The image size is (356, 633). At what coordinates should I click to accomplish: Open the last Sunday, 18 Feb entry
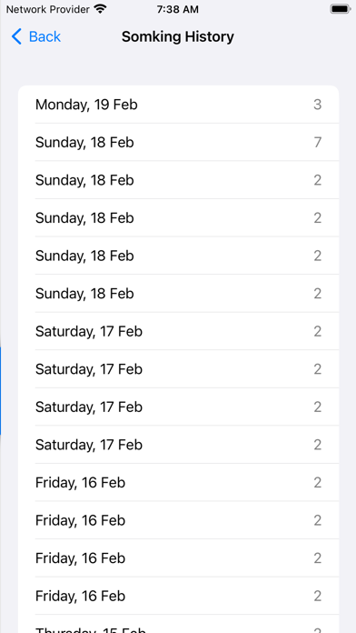178,294
